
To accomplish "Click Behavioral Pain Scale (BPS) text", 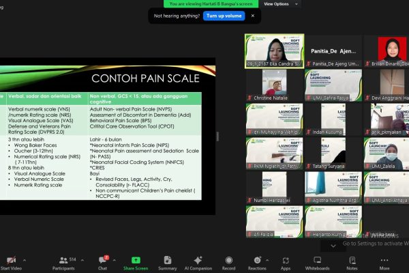I will (x=121, y=121).
